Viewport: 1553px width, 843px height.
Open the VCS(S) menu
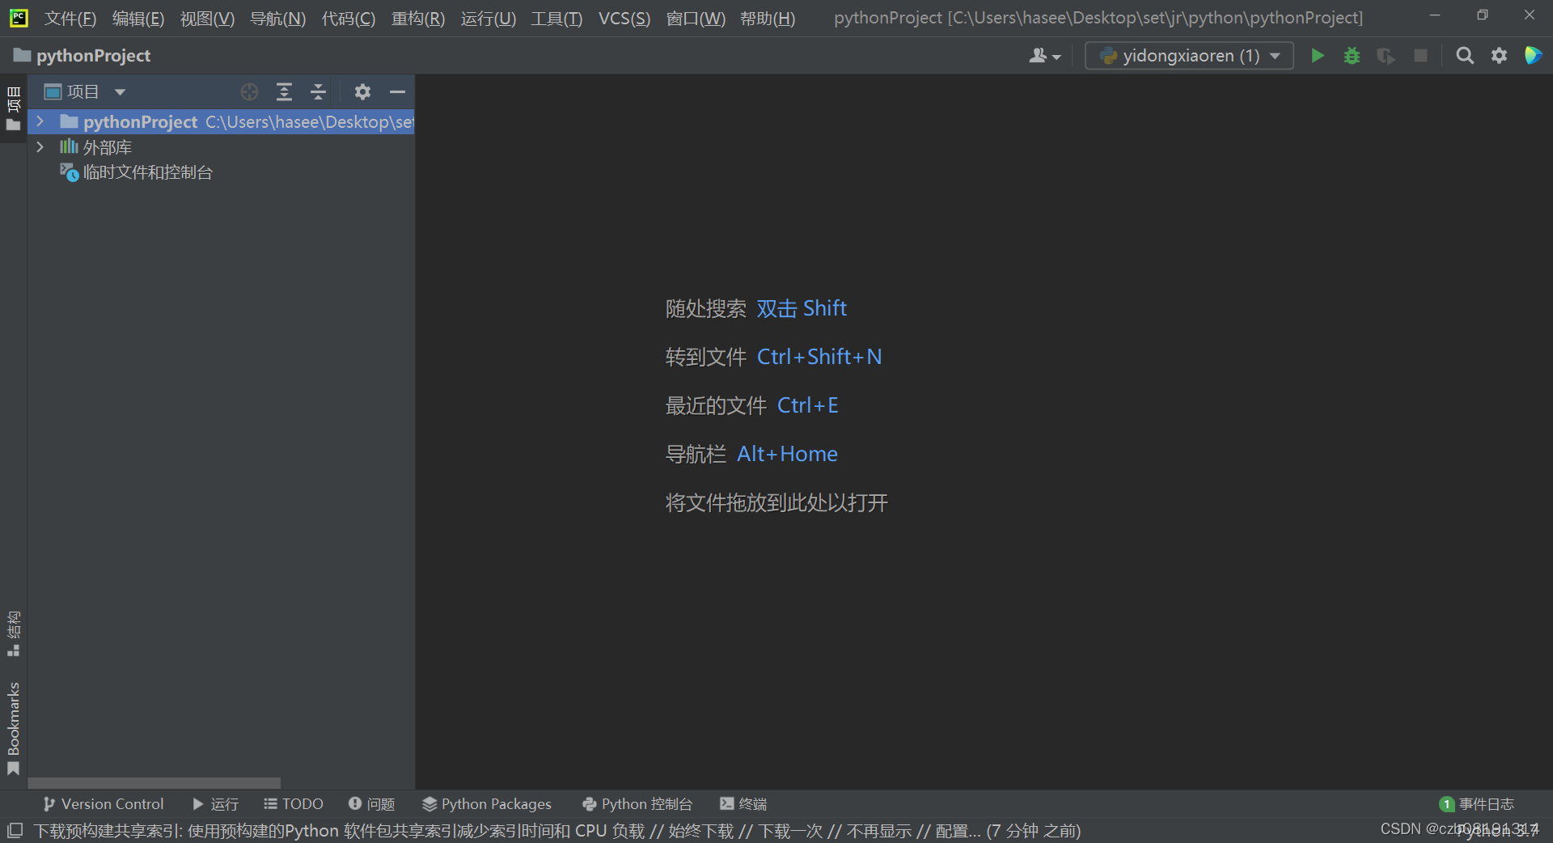[624, 18]
